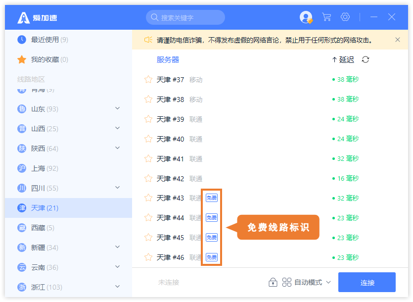Select the 陕西 (64) region

pyautogui.click(x=68, y=149)
